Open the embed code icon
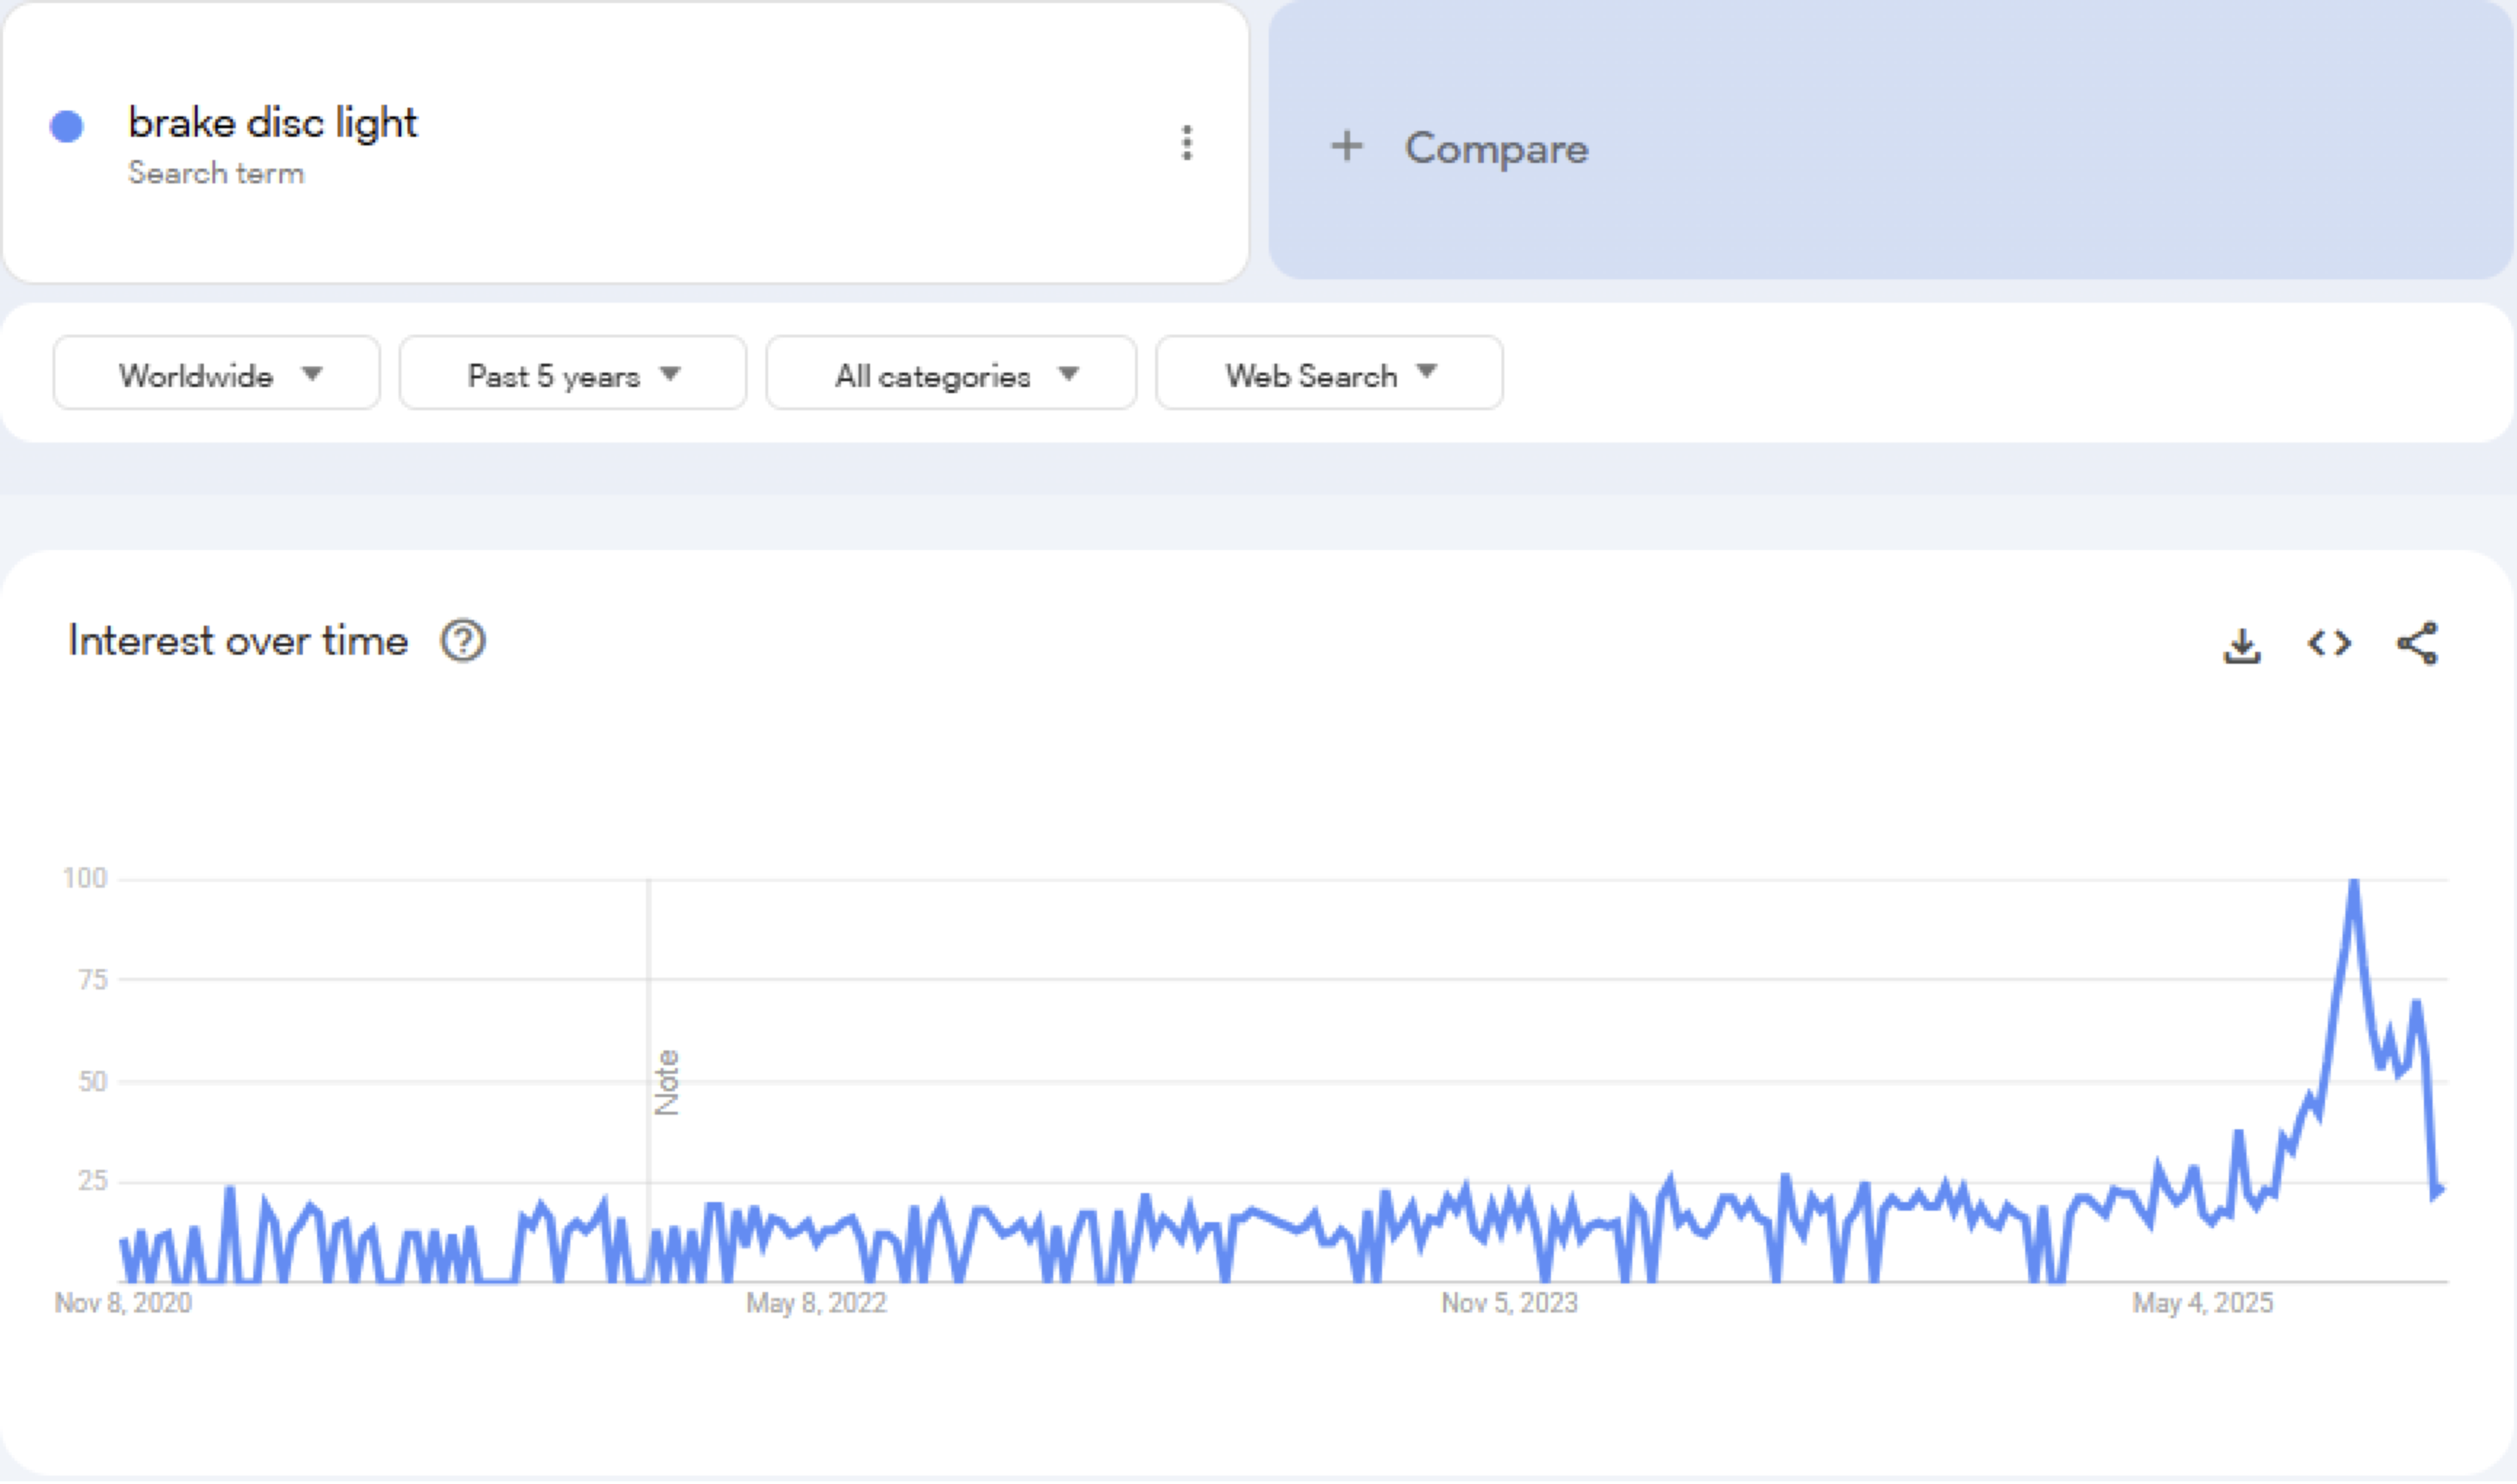 (2329, 643)
